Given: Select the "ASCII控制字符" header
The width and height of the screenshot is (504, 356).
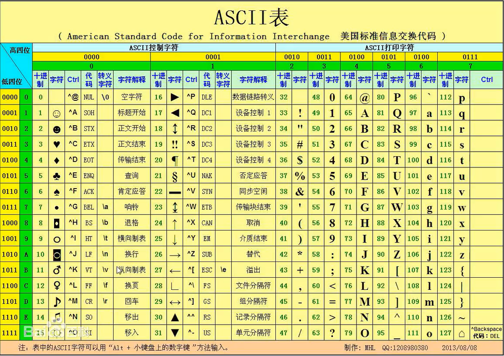Looking at the screenshot, I should coord(153,48).
